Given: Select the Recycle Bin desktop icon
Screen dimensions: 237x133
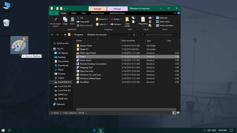Looking at the screenshot, I should (6, 24).
